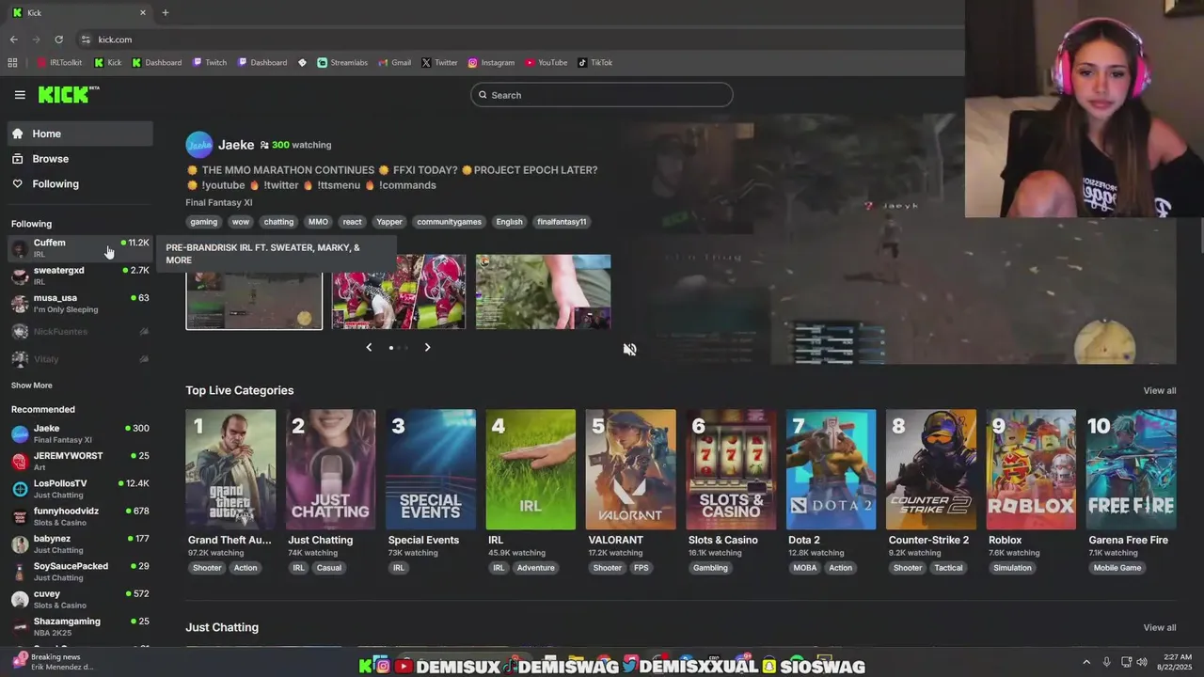Select the "MMO" stream tag
This screenshot has width=1204, height=677.
point(318,222)
